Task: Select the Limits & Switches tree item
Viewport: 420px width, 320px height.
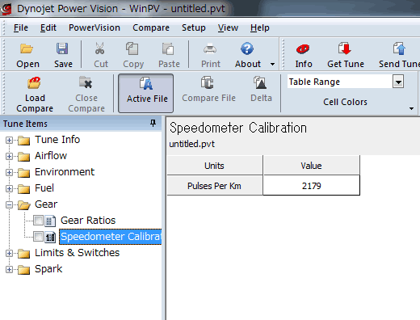Action: (77, 253)
